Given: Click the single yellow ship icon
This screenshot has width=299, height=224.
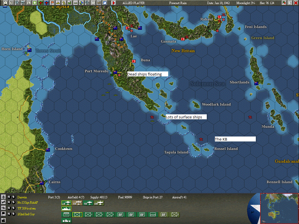Looking at the screenshot, I should [58, 3].
